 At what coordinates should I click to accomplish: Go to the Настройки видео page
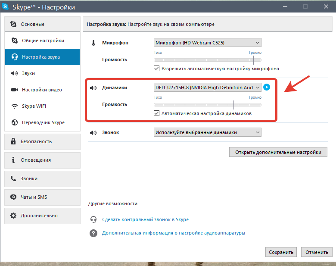42,90
